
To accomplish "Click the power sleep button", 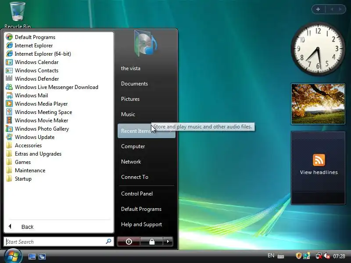I will point(129,242).
